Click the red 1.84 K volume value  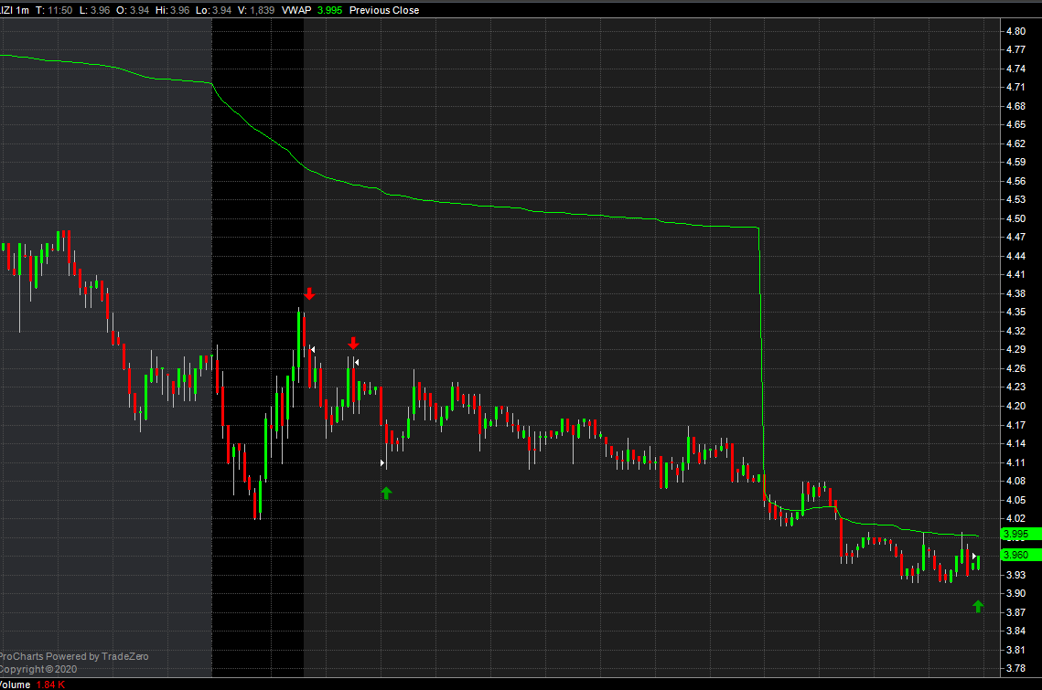click(x=50, y=685)
